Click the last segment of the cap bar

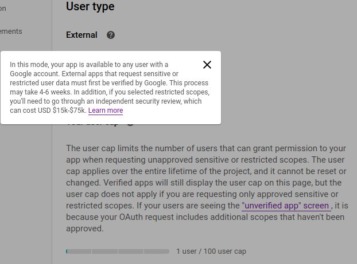pos(157,251)
